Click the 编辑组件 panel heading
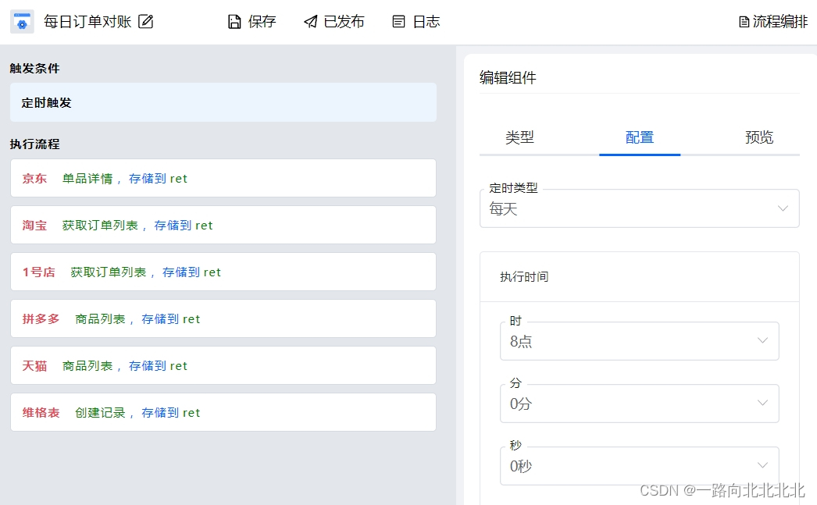 508,77
